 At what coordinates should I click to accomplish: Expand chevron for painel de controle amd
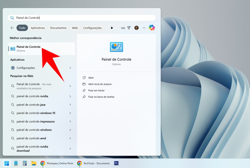70,138
